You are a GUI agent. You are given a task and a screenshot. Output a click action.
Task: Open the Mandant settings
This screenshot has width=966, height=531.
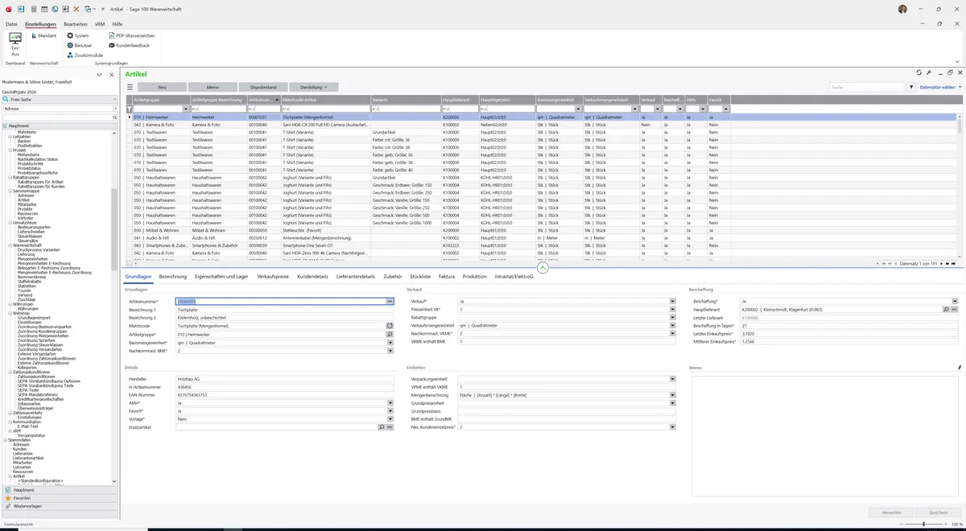coord(43,36)
